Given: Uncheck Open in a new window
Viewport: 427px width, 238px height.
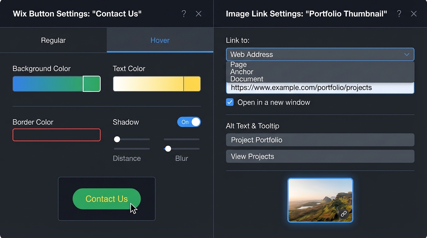Looking at the screenshot, I should (230, 102).
